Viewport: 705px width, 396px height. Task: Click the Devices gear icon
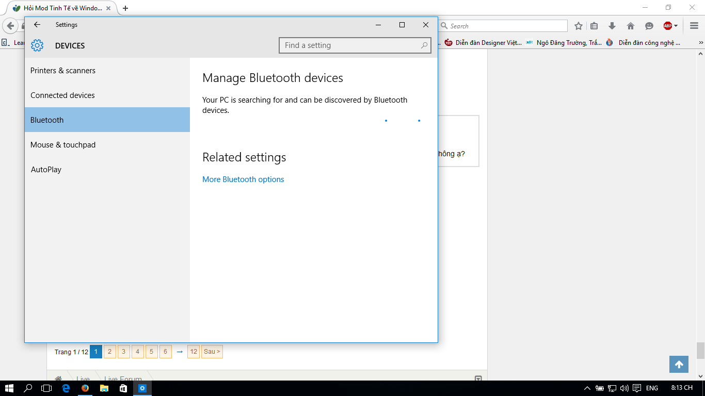click(x=37, y=45)
